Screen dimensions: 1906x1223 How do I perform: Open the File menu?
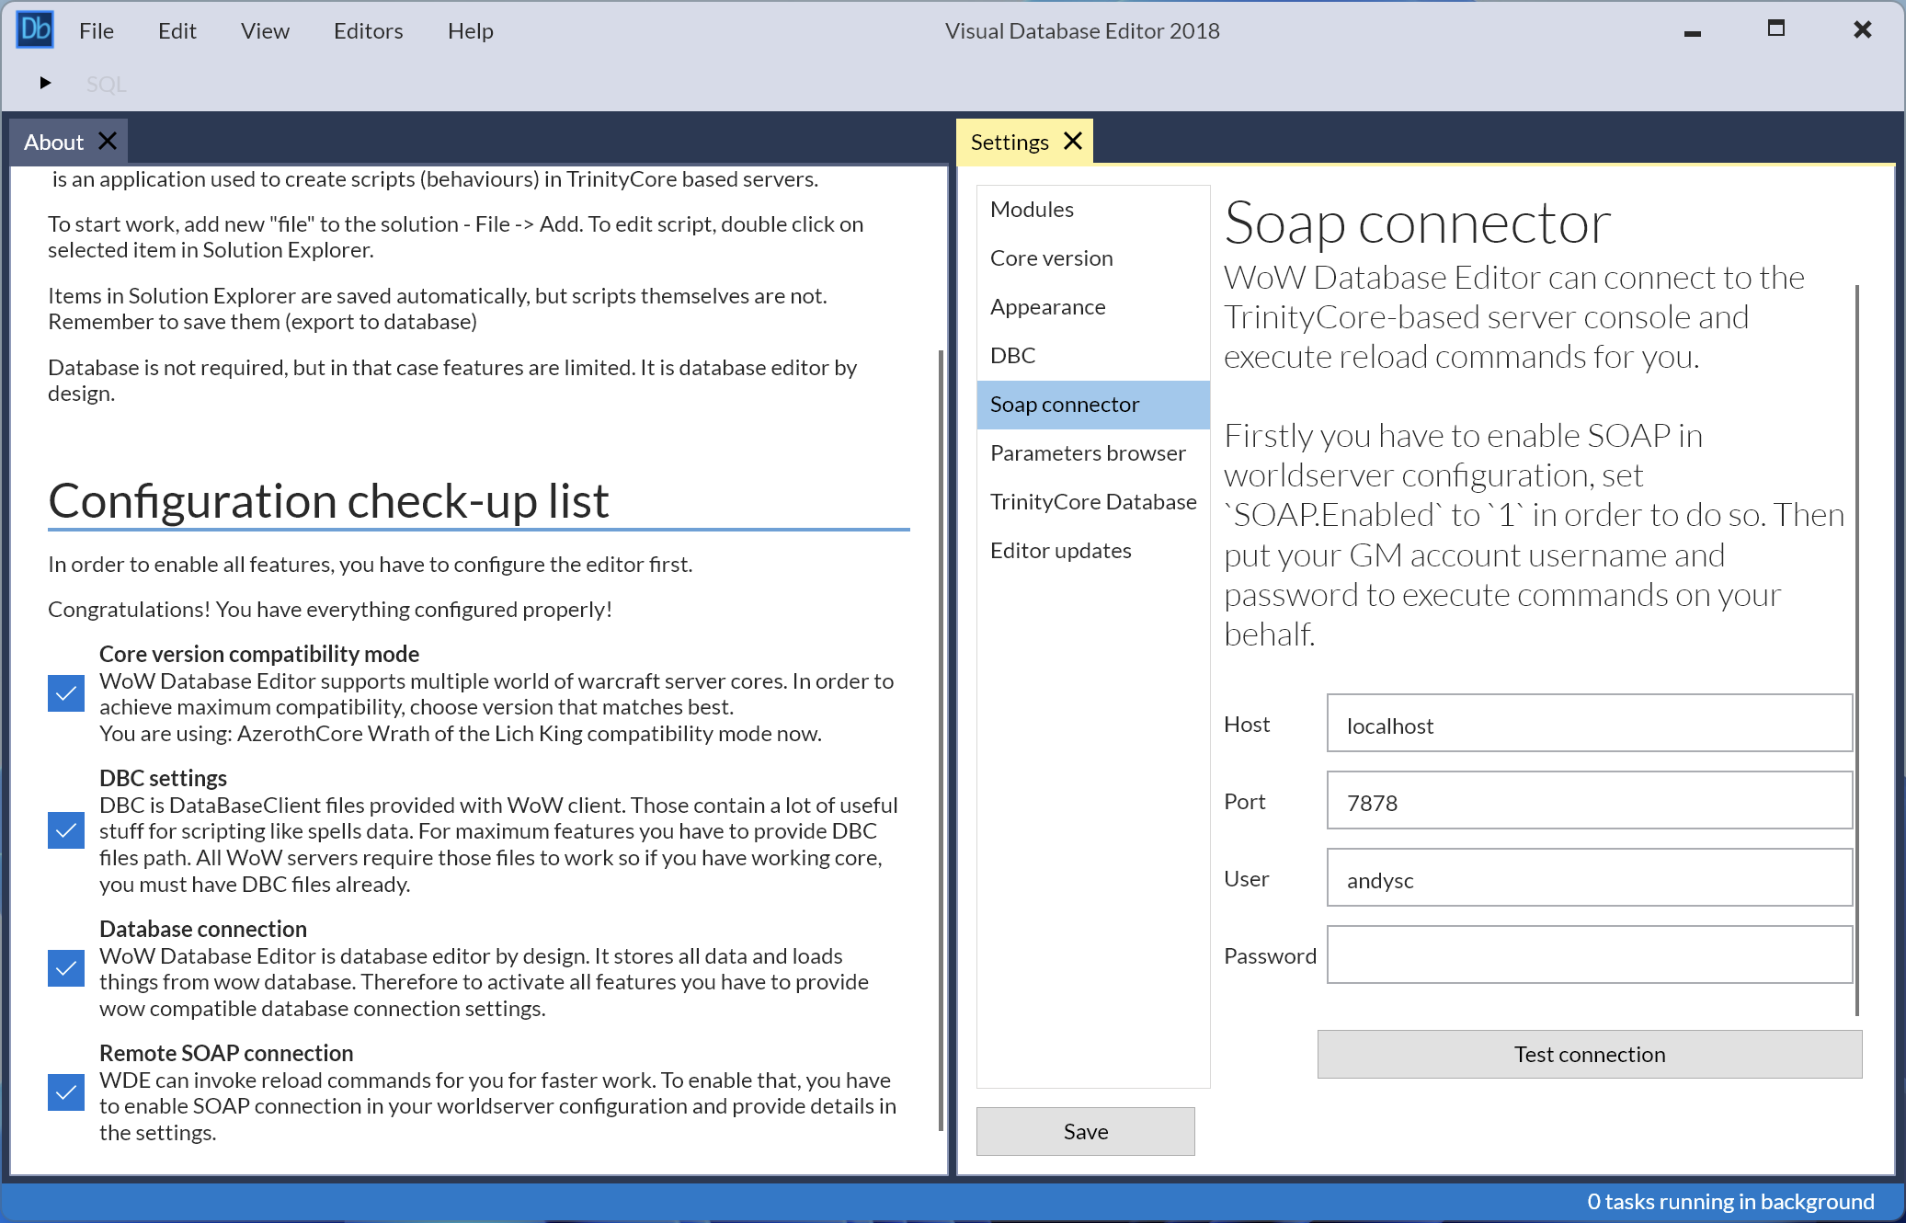coord(96,30)
